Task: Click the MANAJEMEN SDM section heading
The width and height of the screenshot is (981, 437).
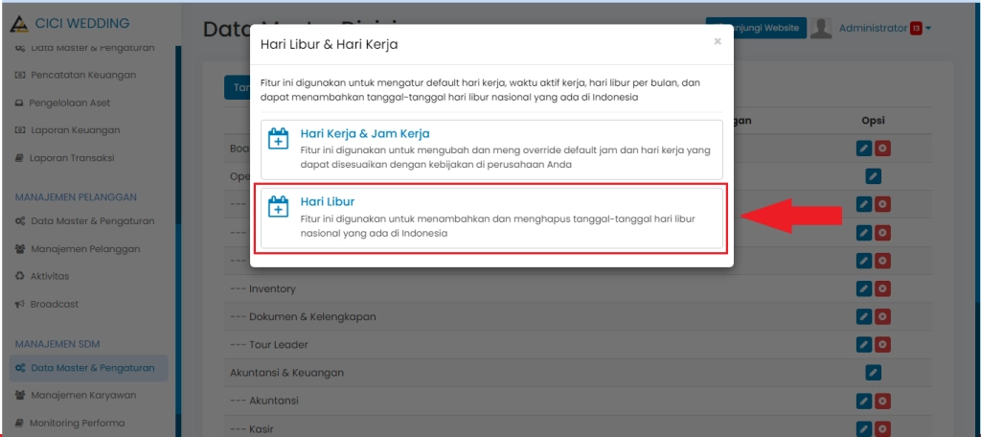Action: 57,344
